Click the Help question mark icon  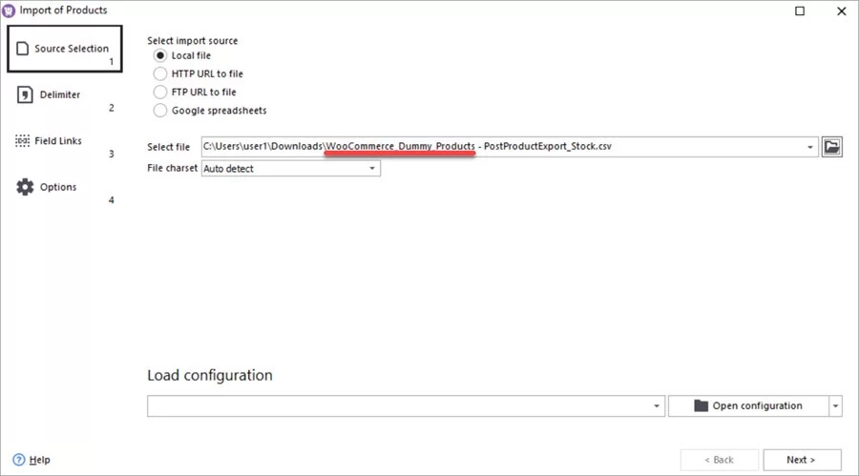(18, 460)
